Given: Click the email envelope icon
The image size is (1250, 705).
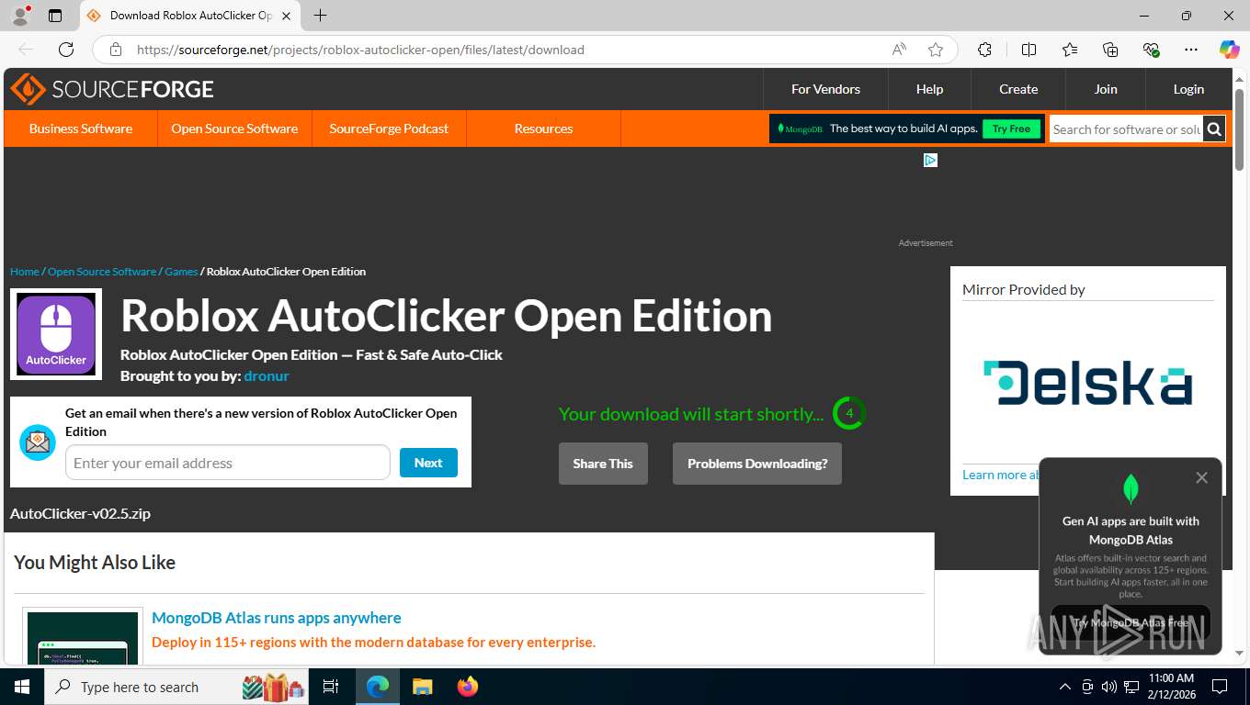Looking at the screenshot, I should (38, 442).
